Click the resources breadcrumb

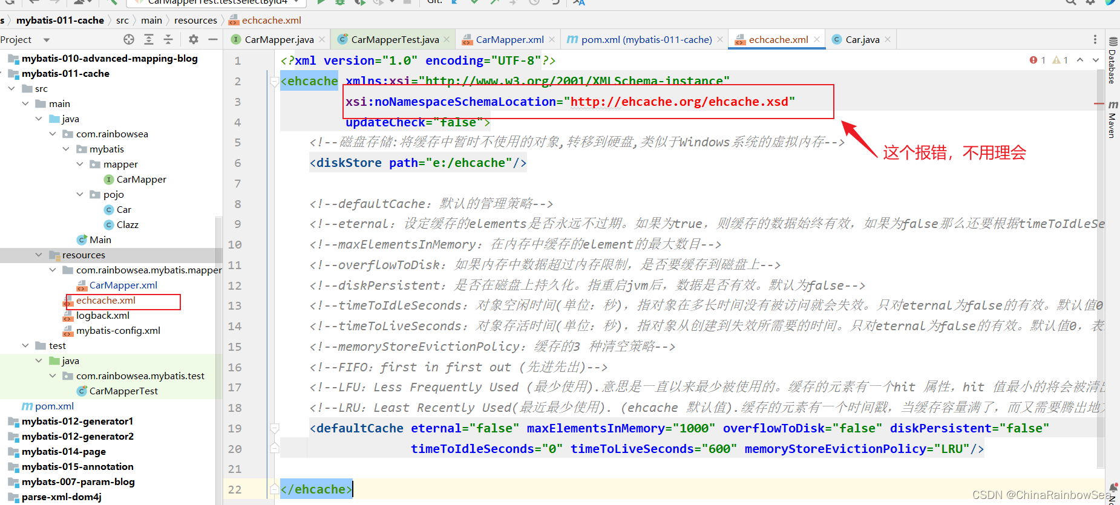pos(195,21)
